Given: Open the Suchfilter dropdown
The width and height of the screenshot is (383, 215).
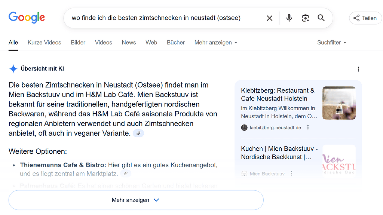Looking at the screenshot, I should 332,43.
